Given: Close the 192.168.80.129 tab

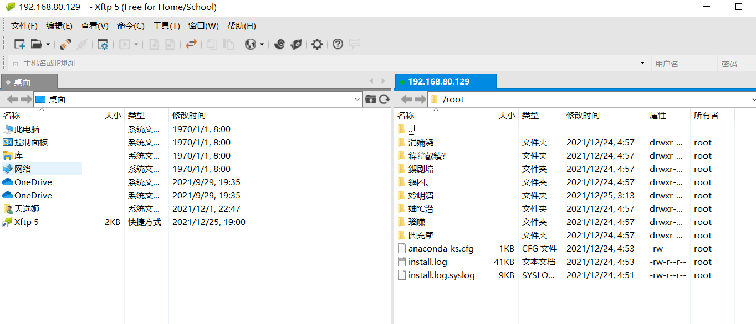Looking at the screenshot, I should [488, 82].
